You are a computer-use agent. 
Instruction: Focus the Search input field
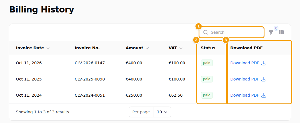pyautogui.click(x=232, y=32)
